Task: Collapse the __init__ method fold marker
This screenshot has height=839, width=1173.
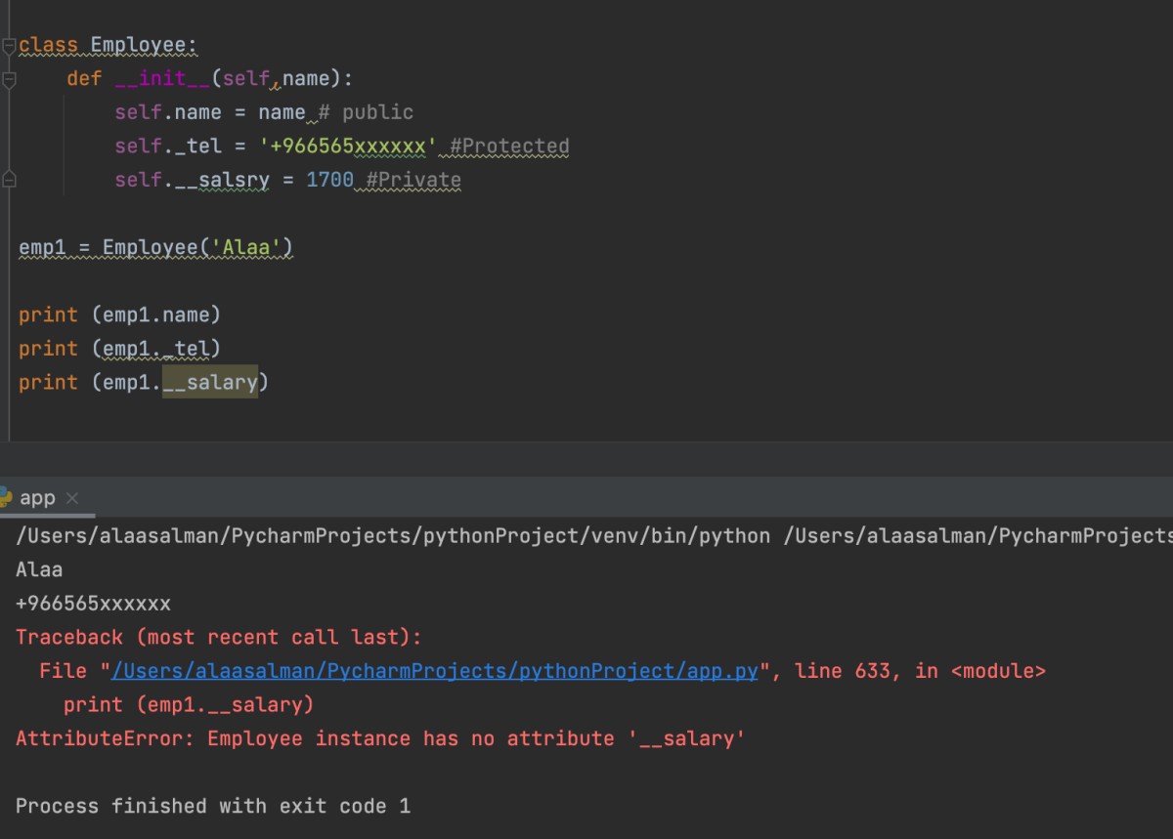Action: click(9, 79)
